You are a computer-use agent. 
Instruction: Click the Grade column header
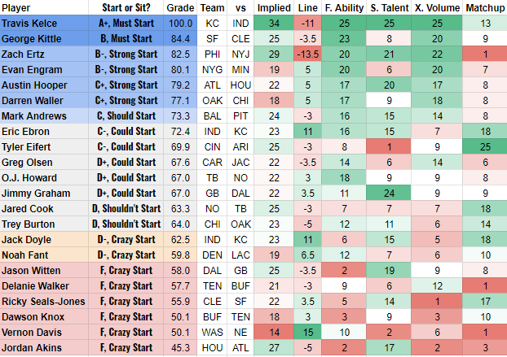point(179,7)
